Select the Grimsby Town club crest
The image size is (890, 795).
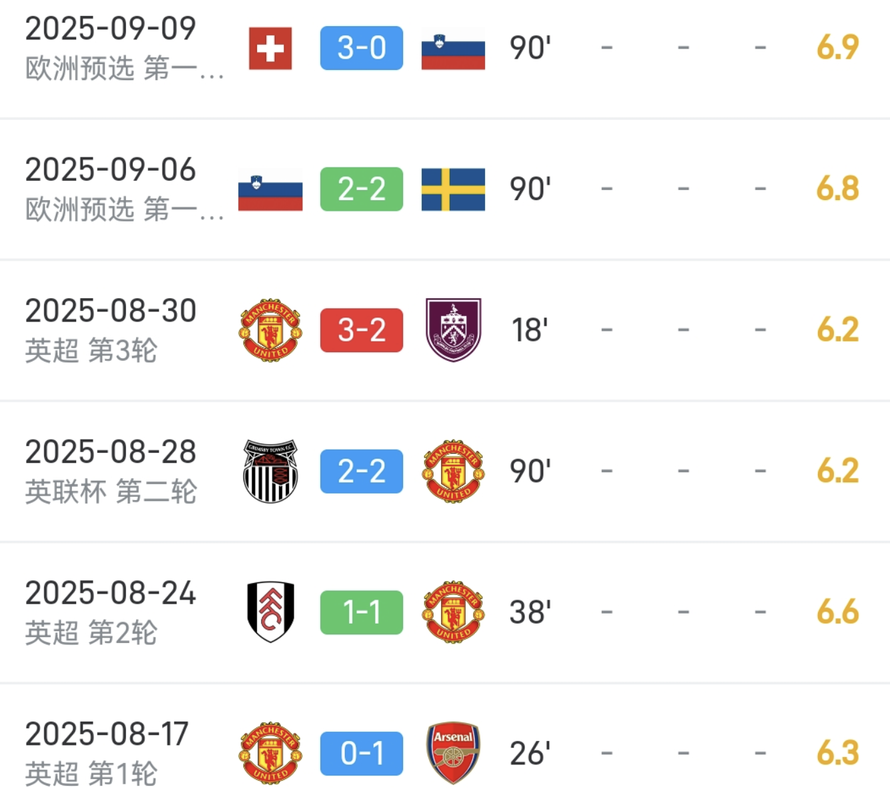[x=270, y=472]
